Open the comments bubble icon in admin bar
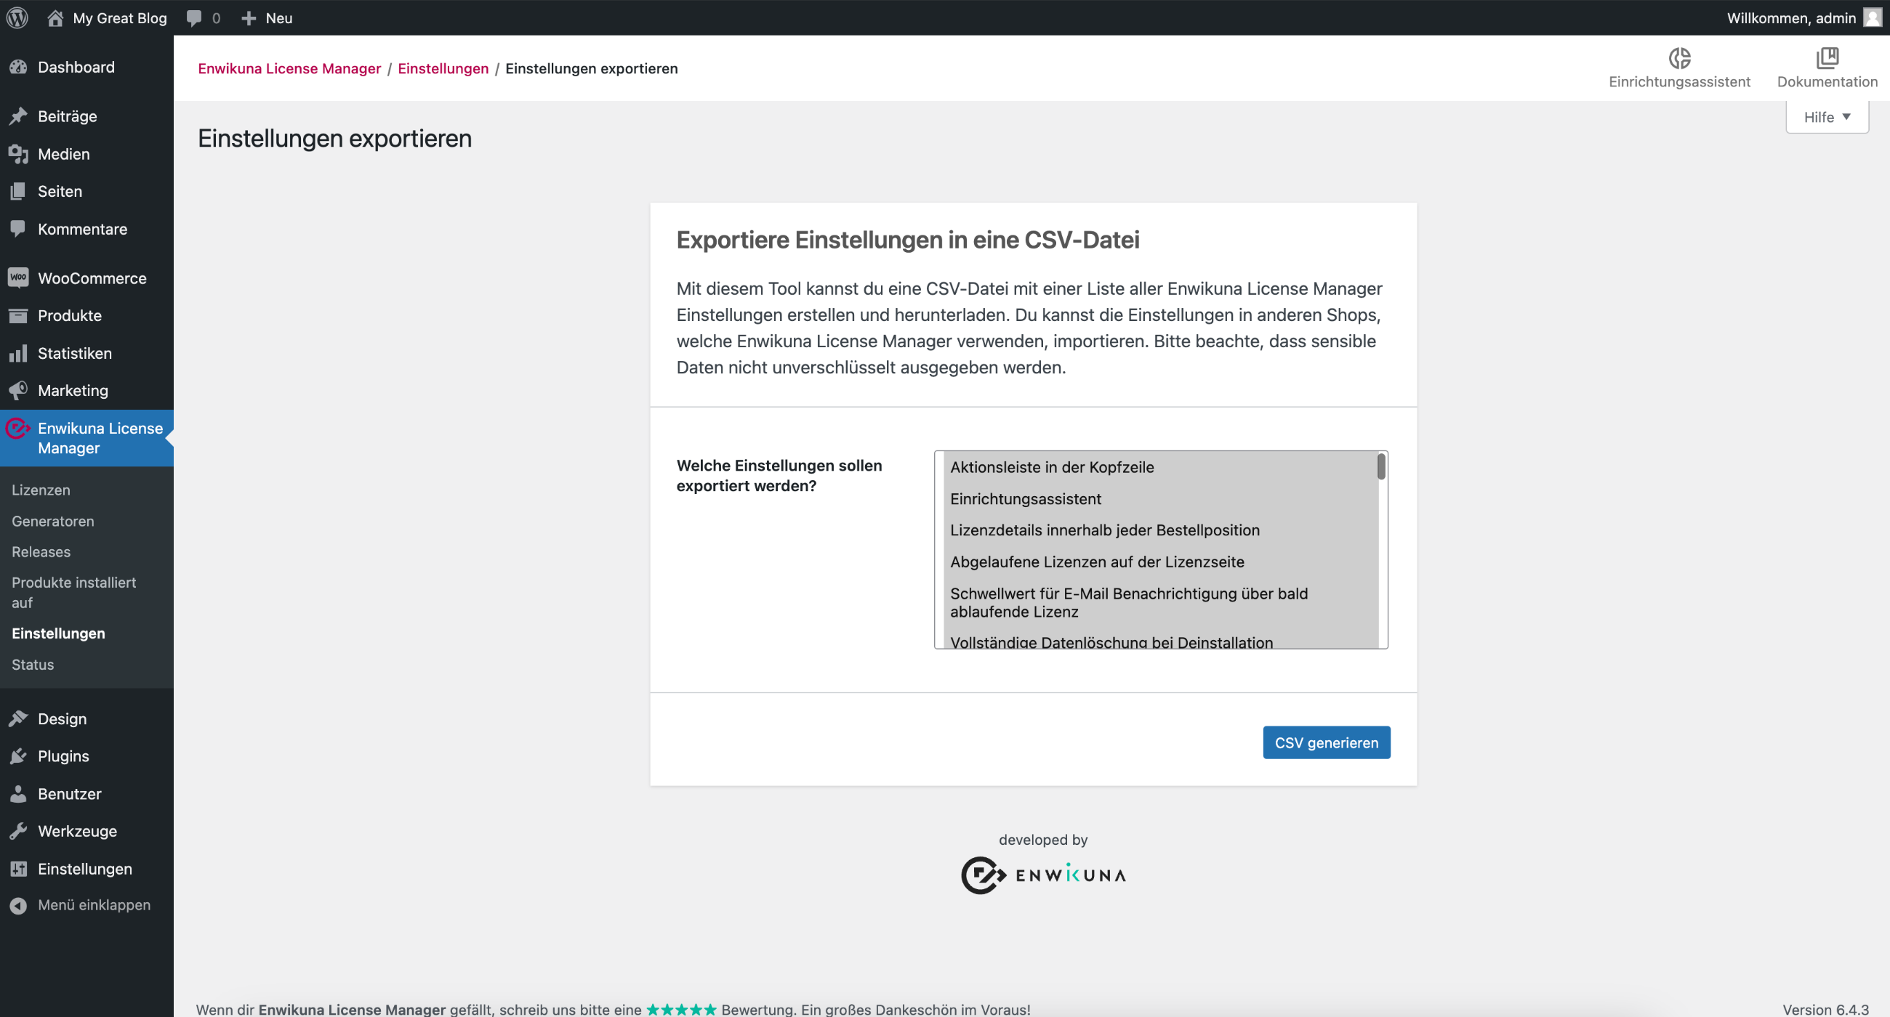 tap(193, 18)
